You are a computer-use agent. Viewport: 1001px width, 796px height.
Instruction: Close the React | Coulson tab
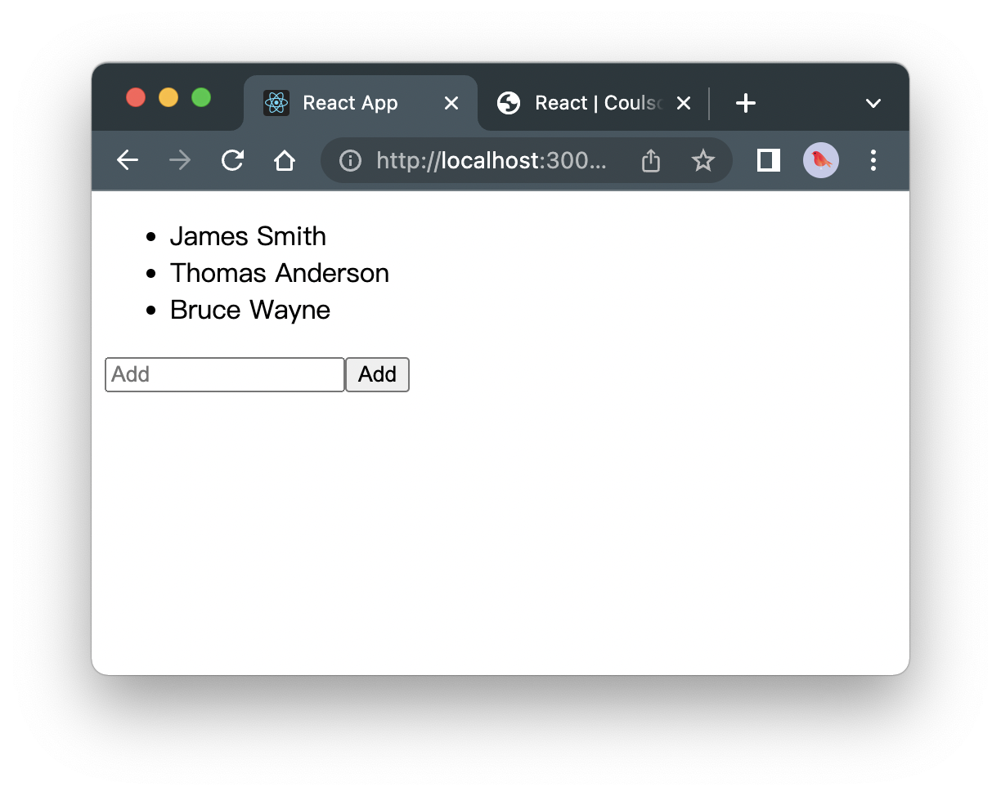pos(684,103)
